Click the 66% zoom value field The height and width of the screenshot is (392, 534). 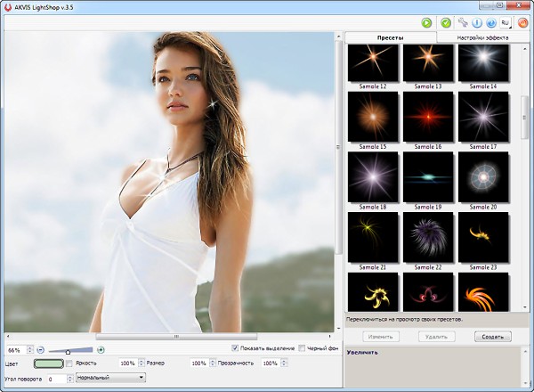tap(17, 350)
